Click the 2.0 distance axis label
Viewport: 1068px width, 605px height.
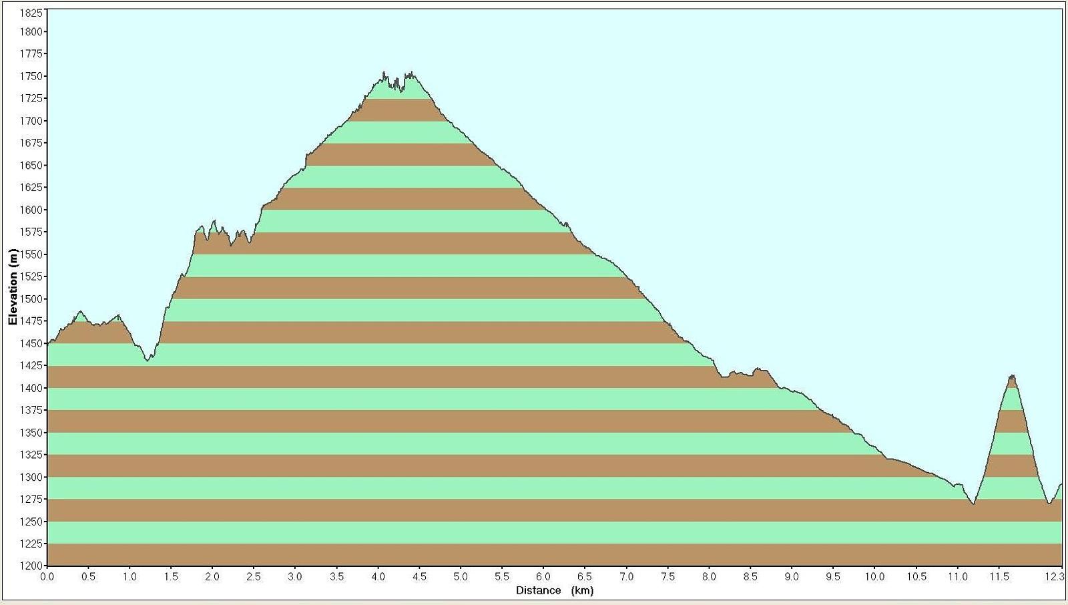click(x=212, y=577)
